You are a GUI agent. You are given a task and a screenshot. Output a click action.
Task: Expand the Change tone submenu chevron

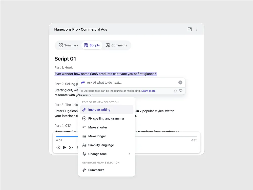129,154
